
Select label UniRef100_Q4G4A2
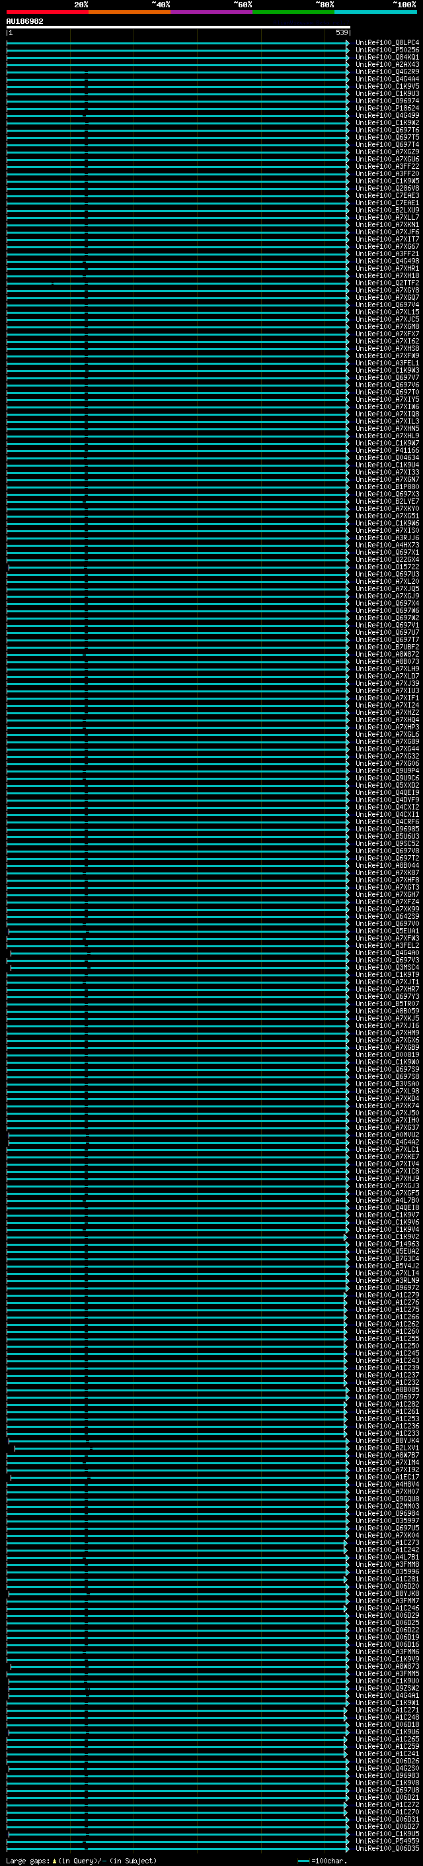[387, 1143]
